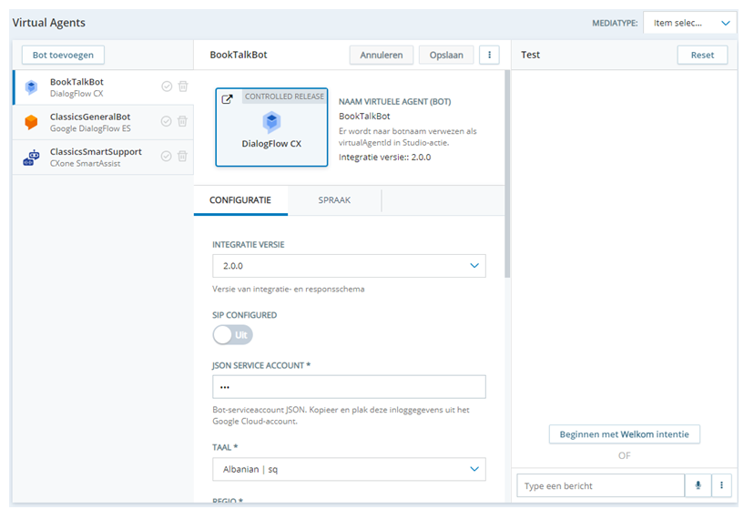
Task: Click the Type een bericht message field
Action: [x=601, y=485]
